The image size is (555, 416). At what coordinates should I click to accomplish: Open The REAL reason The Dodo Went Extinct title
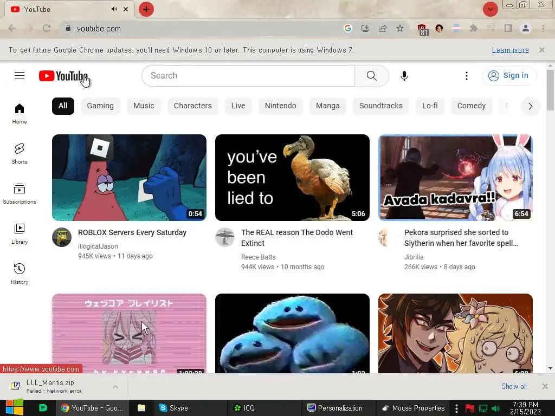(x=296, y=238)
